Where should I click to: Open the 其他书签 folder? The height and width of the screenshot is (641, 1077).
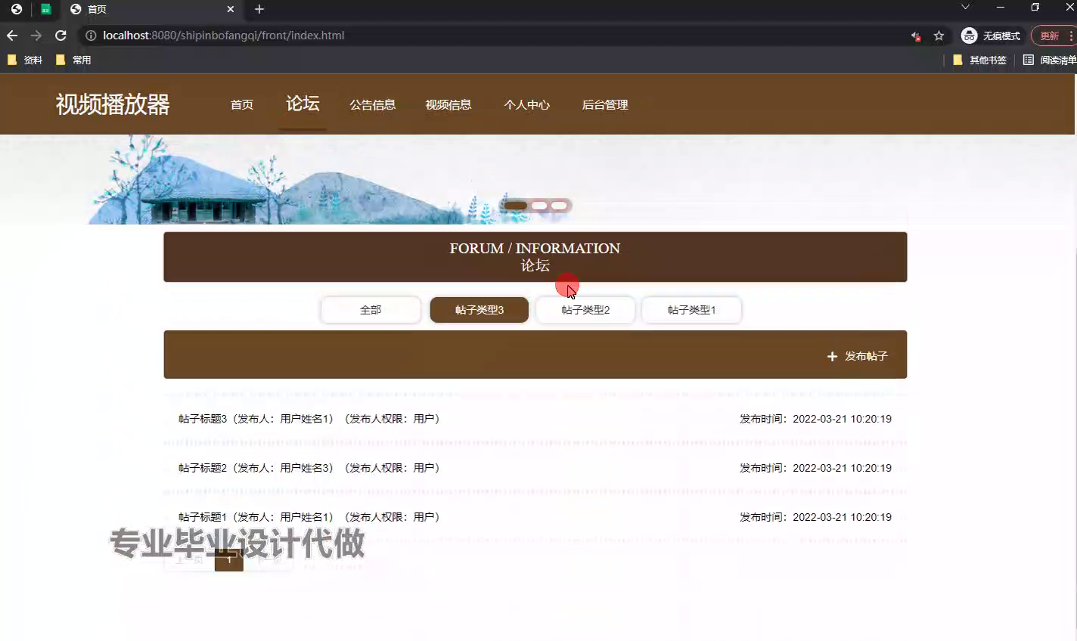(979, 60)
